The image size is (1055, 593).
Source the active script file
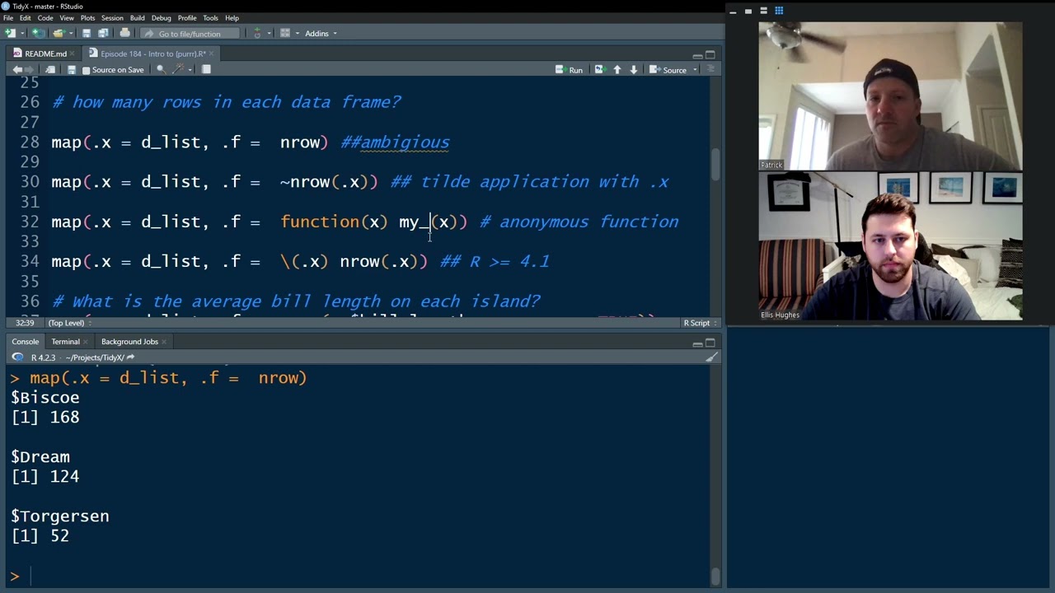pos(668,70)
